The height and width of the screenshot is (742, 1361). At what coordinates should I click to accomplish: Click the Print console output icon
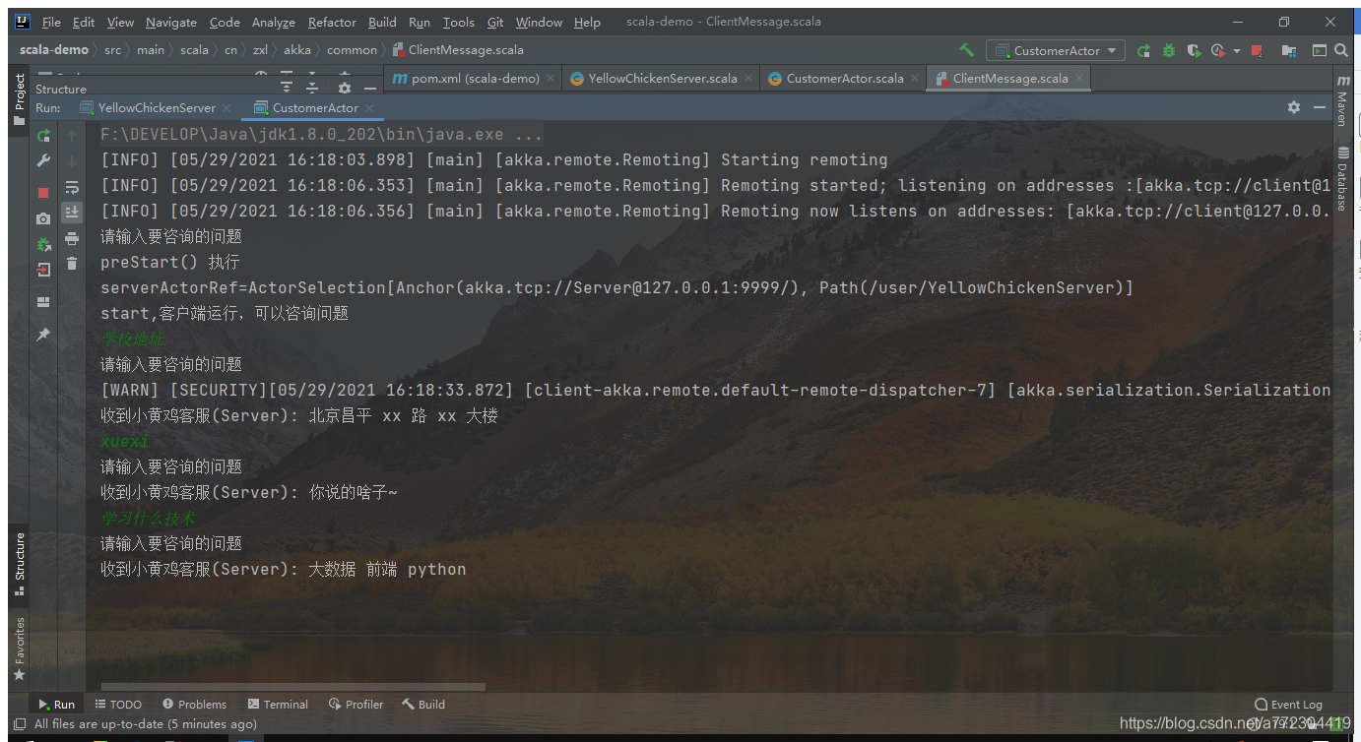72,238
